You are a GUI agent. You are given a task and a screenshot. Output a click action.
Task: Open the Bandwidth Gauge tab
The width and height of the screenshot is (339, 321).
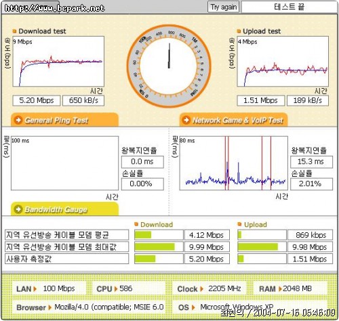[64, 209]
